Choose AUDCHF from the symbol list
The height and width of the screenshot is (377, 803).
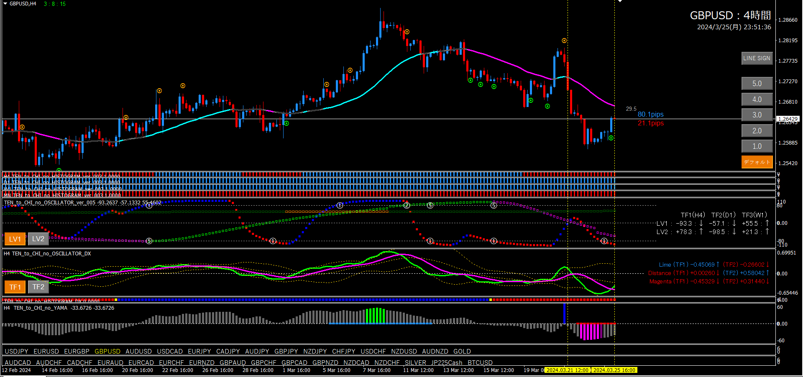pos(49,363)
